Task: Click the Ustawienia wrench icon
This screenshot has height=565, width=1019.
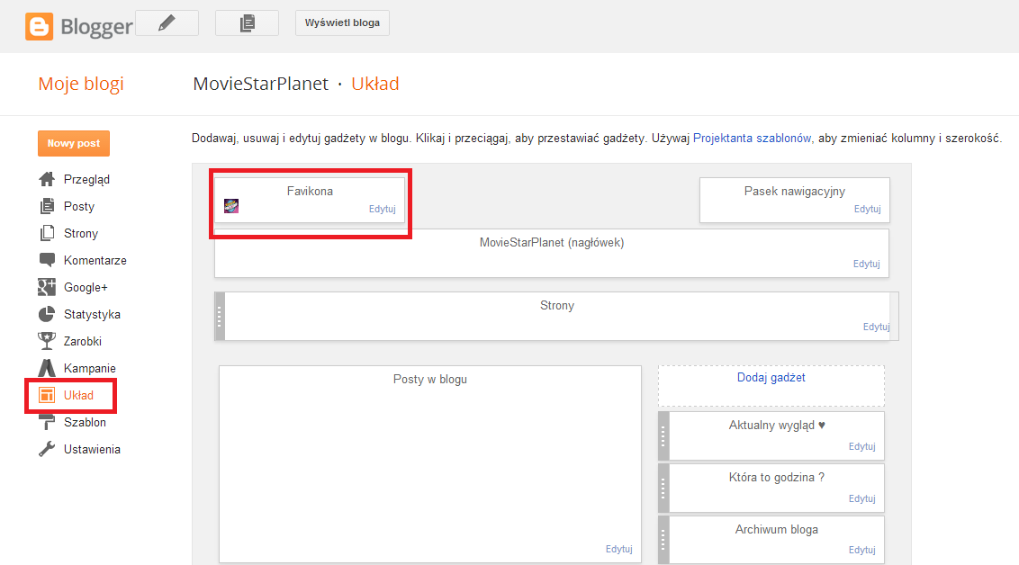Action: (47, 449)
